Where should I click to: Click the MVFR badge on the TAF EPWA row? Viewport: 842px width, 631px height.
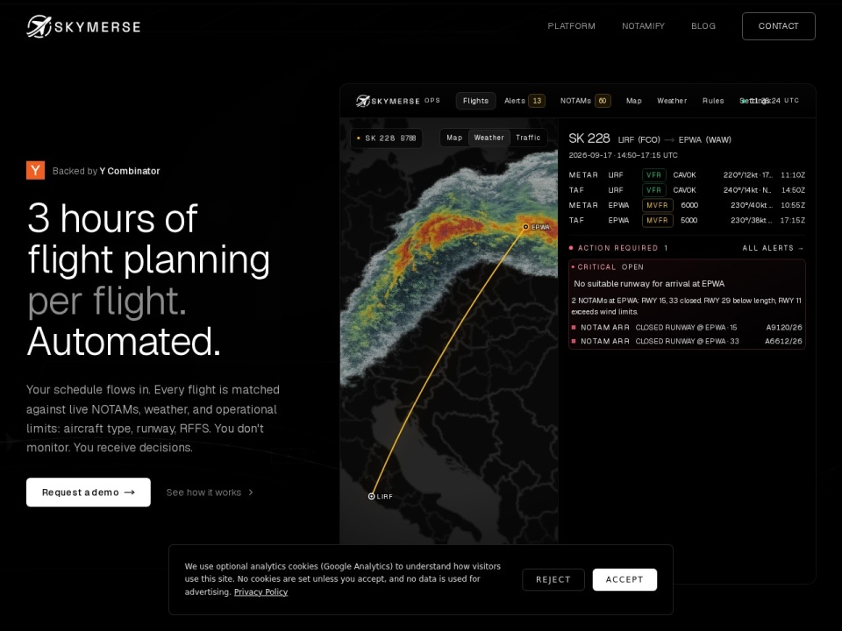(x=657, y=220)
